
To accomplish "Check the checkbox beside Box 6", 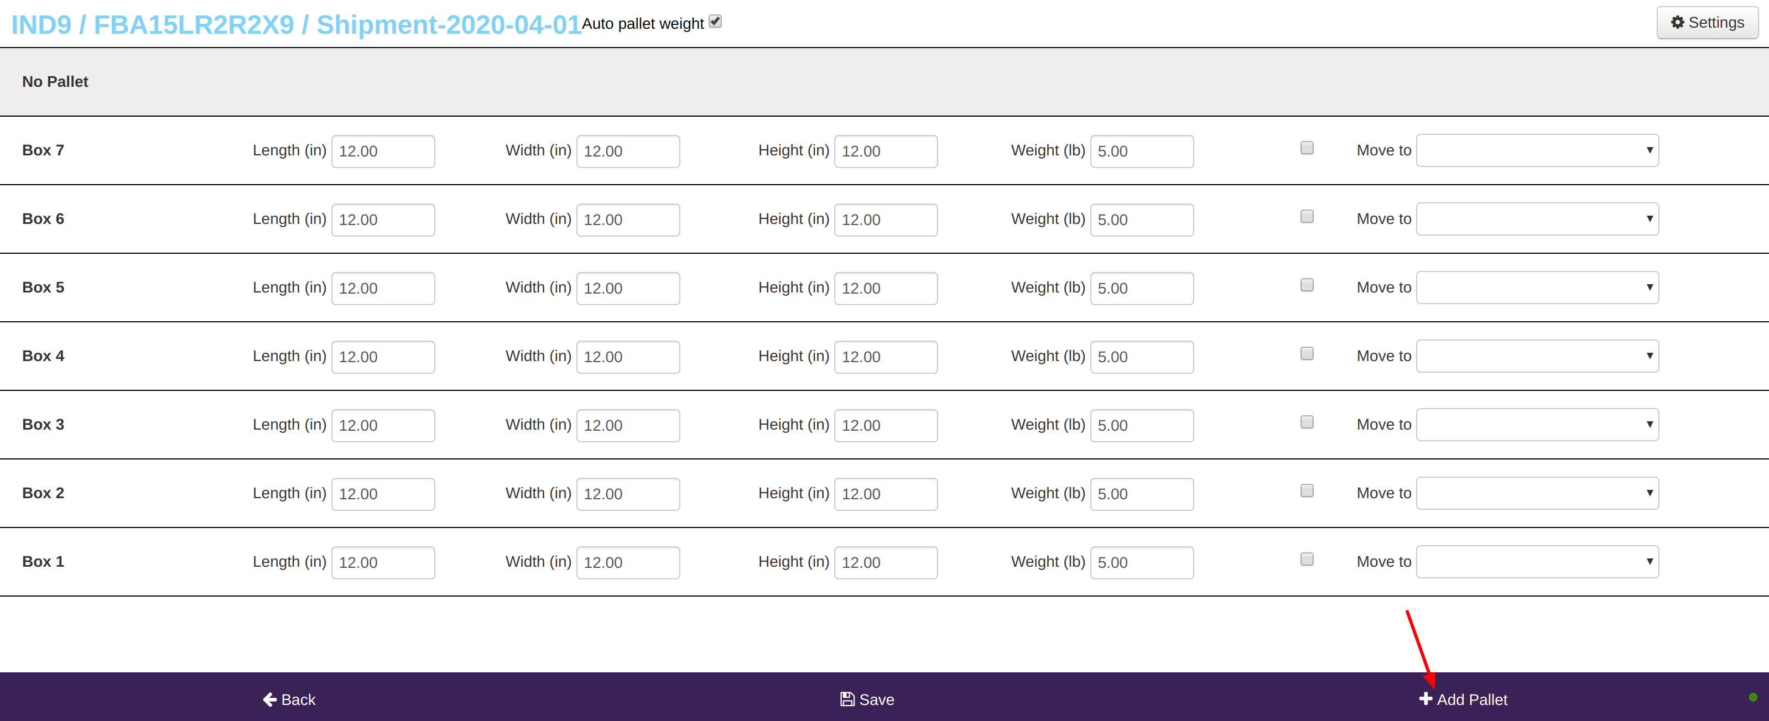I will tap(1307, 217).
